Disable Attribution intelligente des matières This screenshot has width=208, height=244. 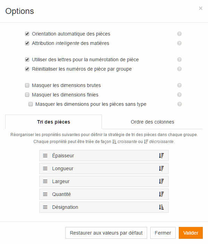tap(27, 43)
